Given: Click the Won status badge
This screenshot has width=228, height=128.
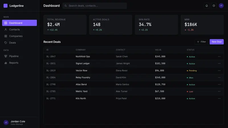Looking at the screenshot, I should (190, 78).
